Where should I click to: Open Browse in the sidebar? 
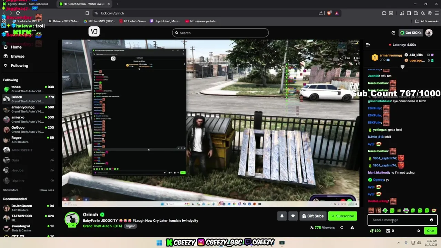(18, 56)
